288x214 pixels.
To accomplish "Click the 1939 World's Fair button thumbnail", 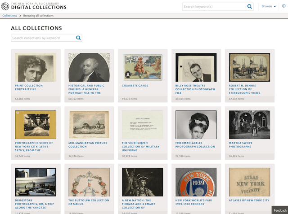I will (x=196, y=182).
